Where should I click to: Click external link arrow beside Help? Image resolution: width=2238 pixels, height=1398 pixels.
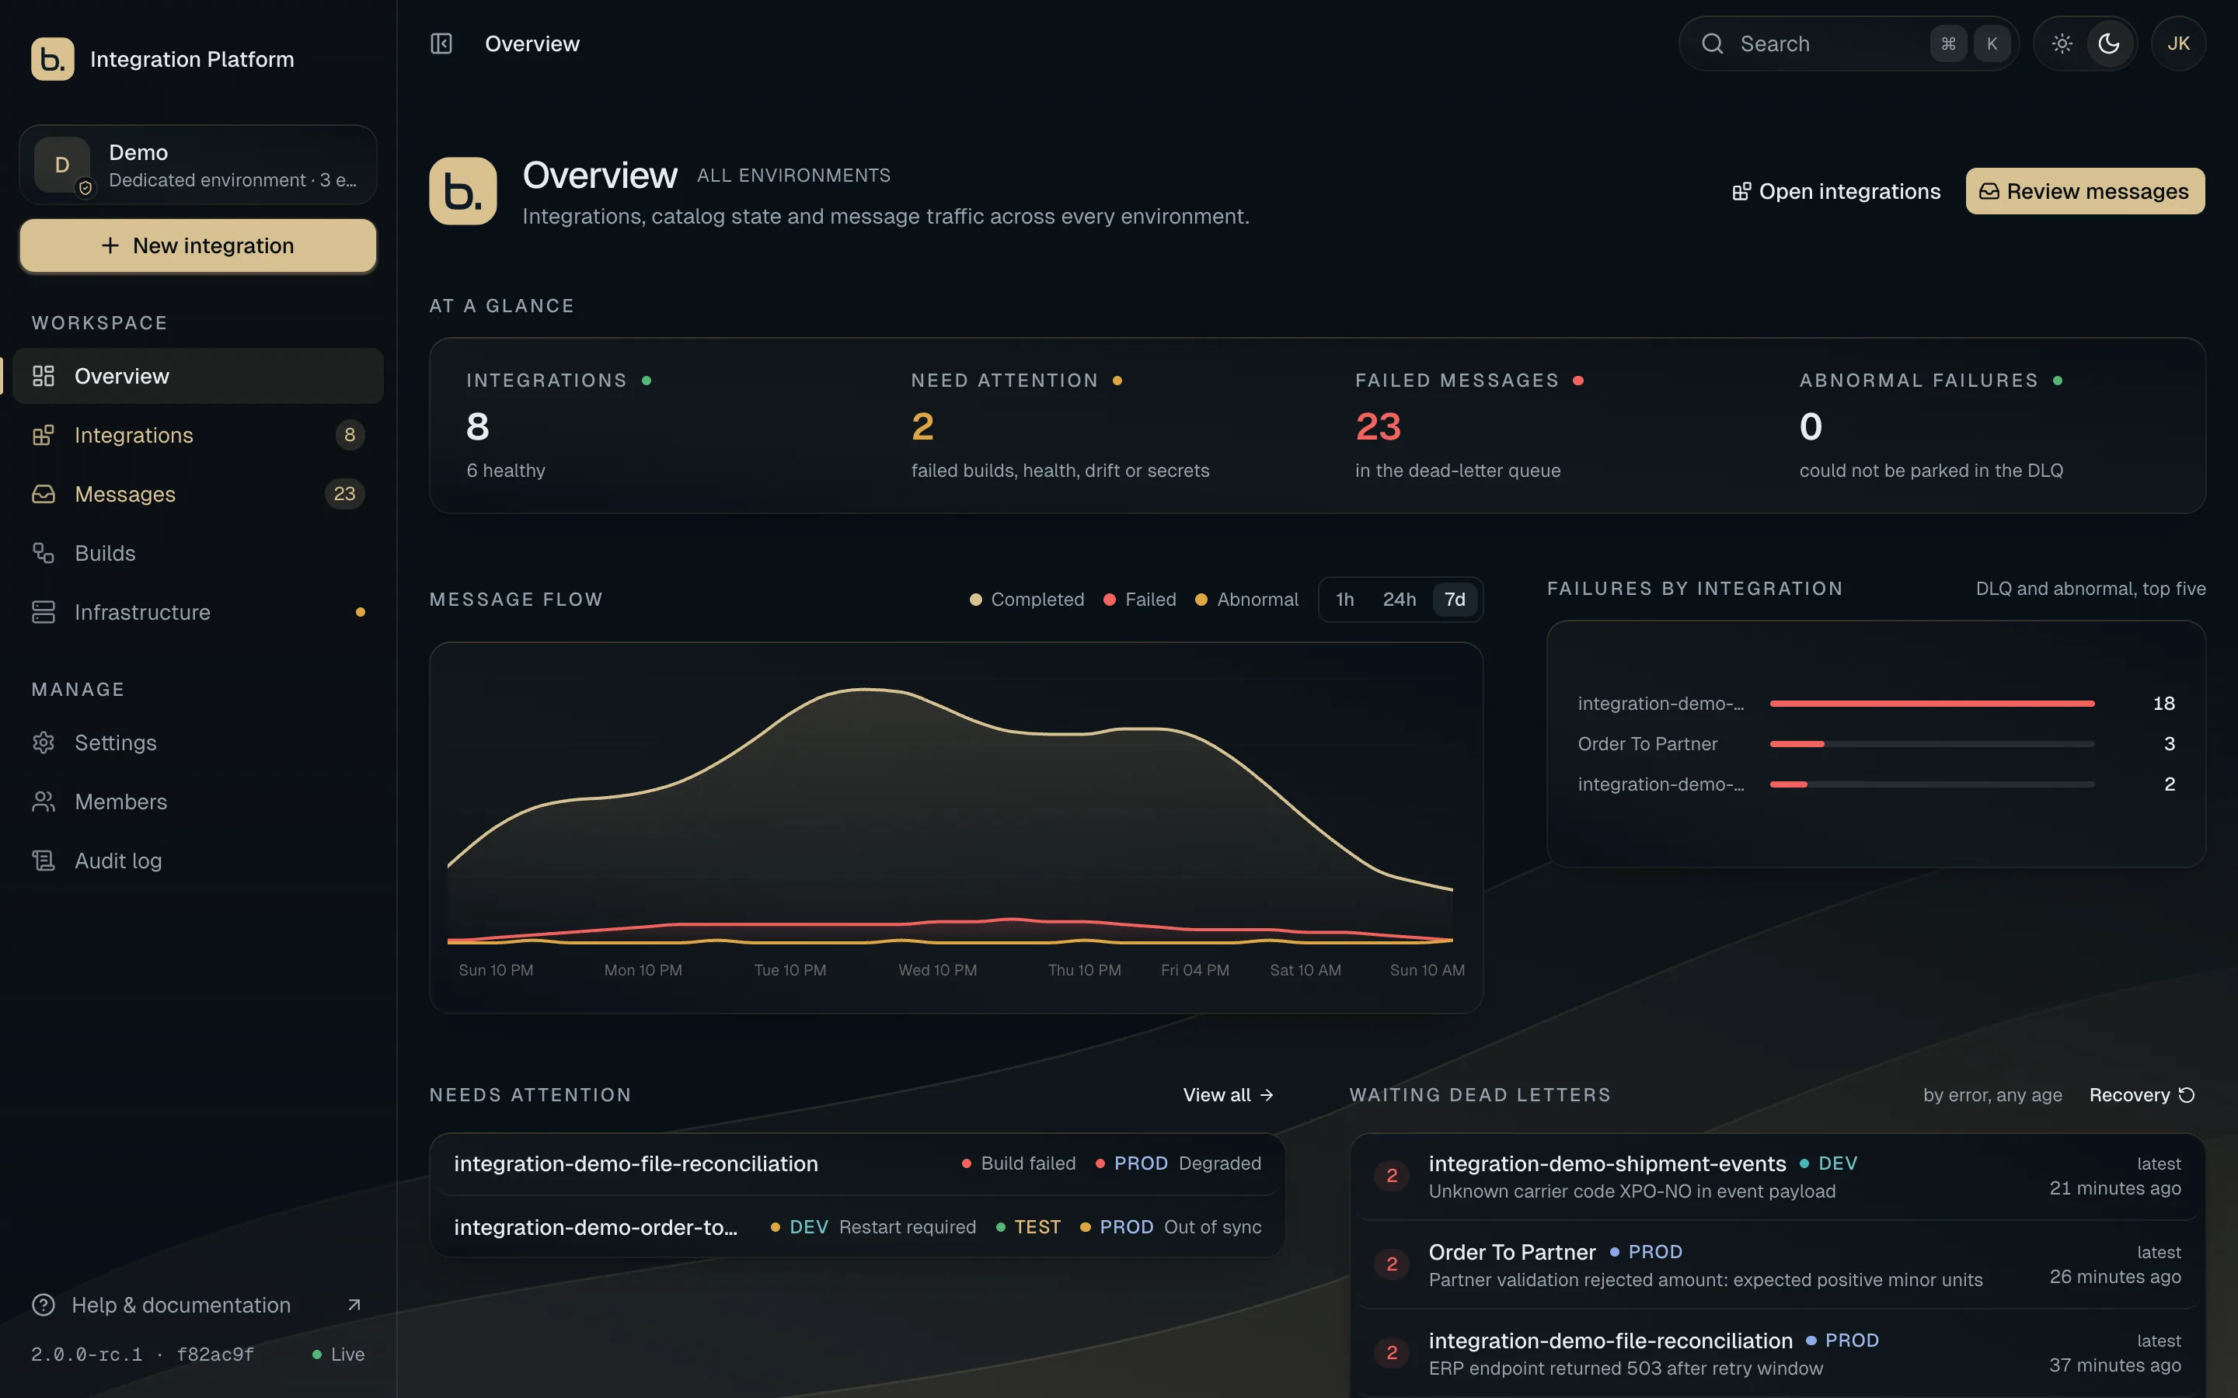(354, 1305)
